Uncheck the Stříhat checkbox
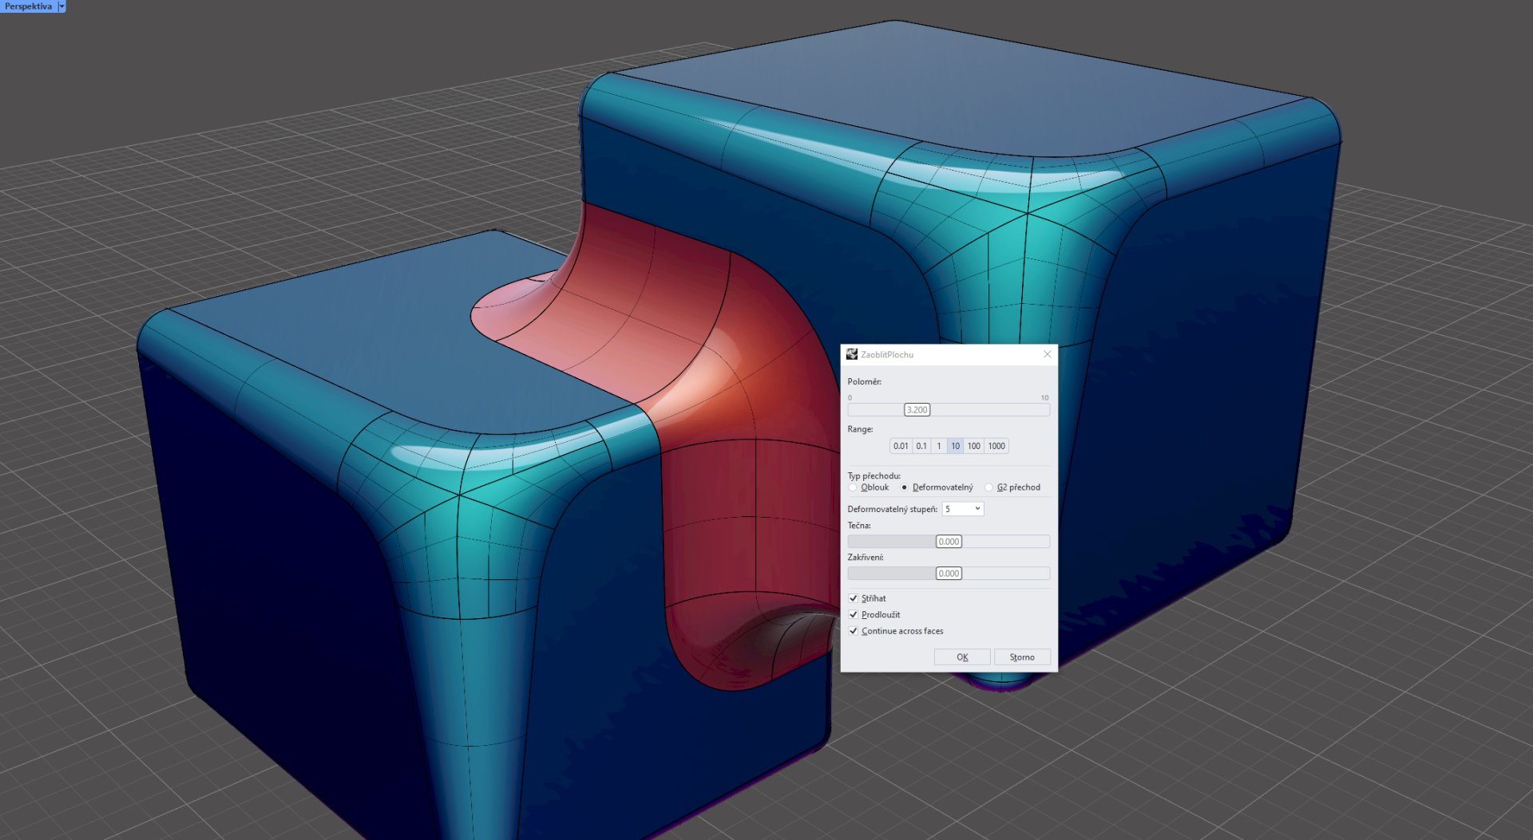 854,598
